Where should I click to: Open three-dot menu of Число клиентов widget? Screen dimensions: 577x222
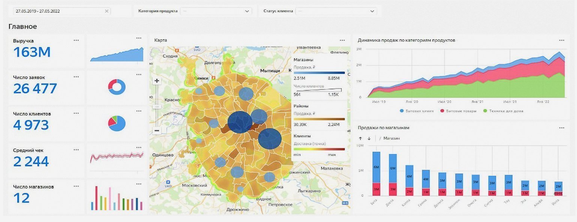click(x=76, y=113)
